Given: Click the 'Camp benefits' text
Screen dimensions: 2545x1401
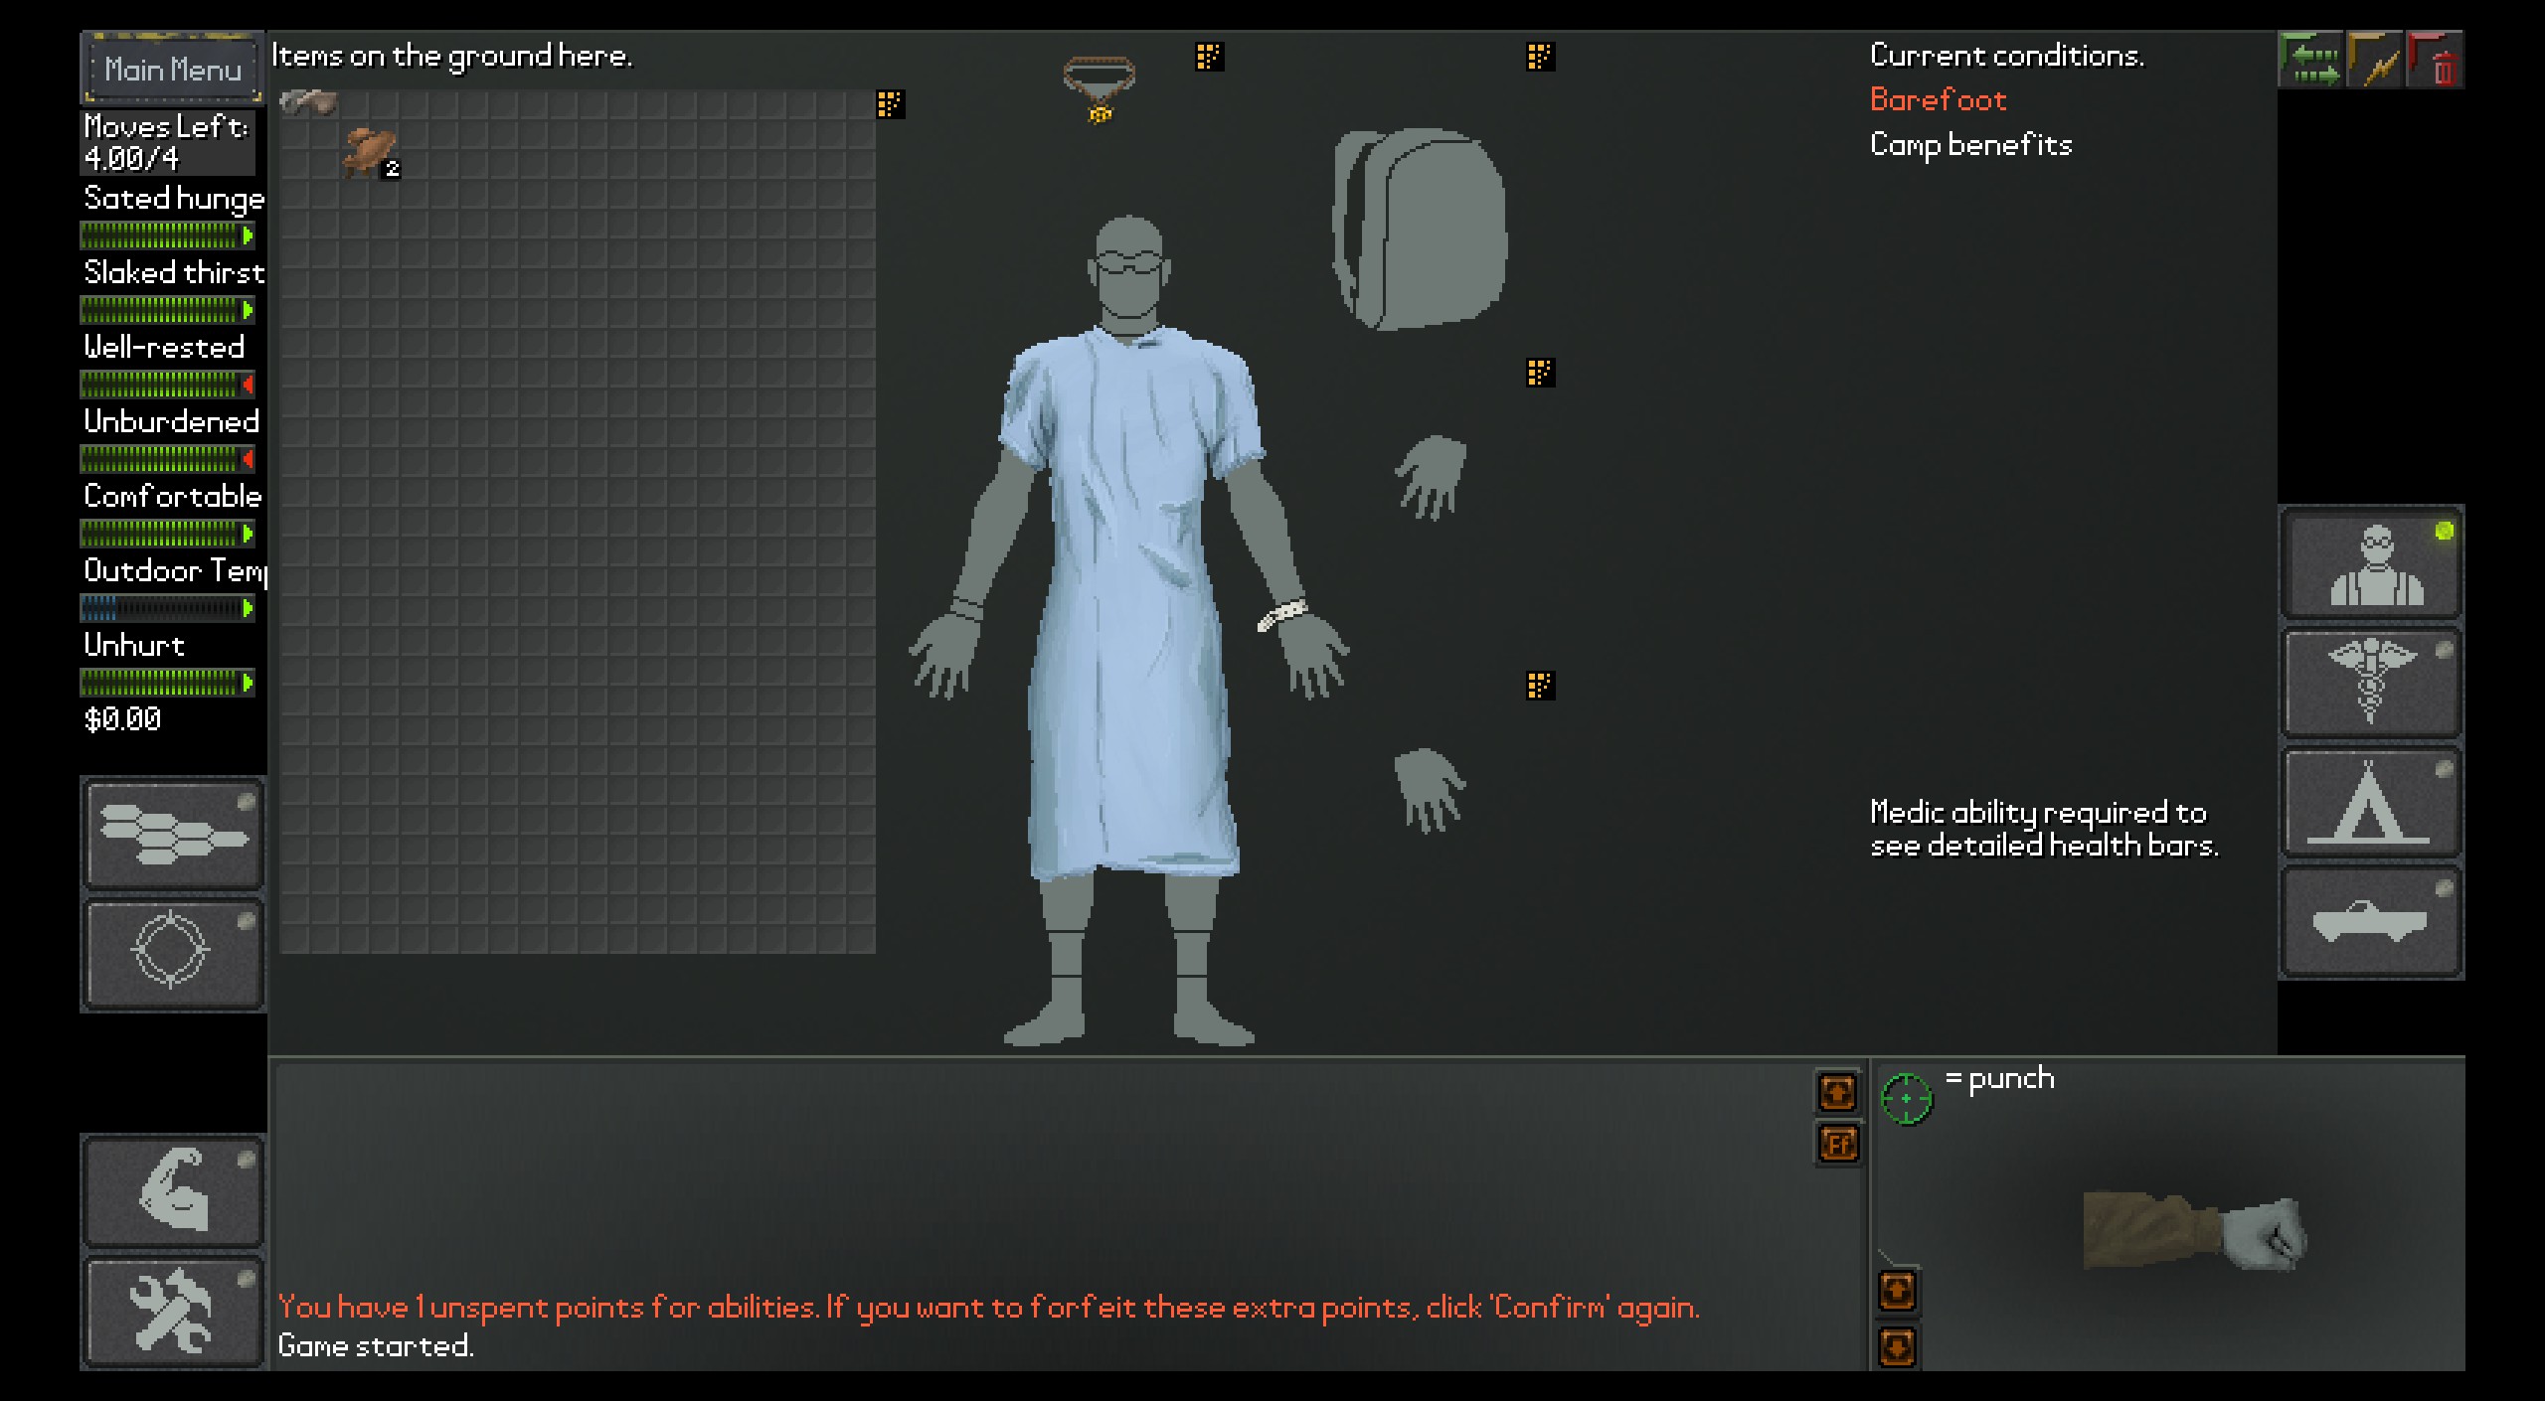Looking at the screenshot, I should (1972, 144).
